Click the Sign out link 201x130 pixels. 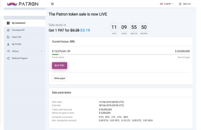tap(187, 4)
